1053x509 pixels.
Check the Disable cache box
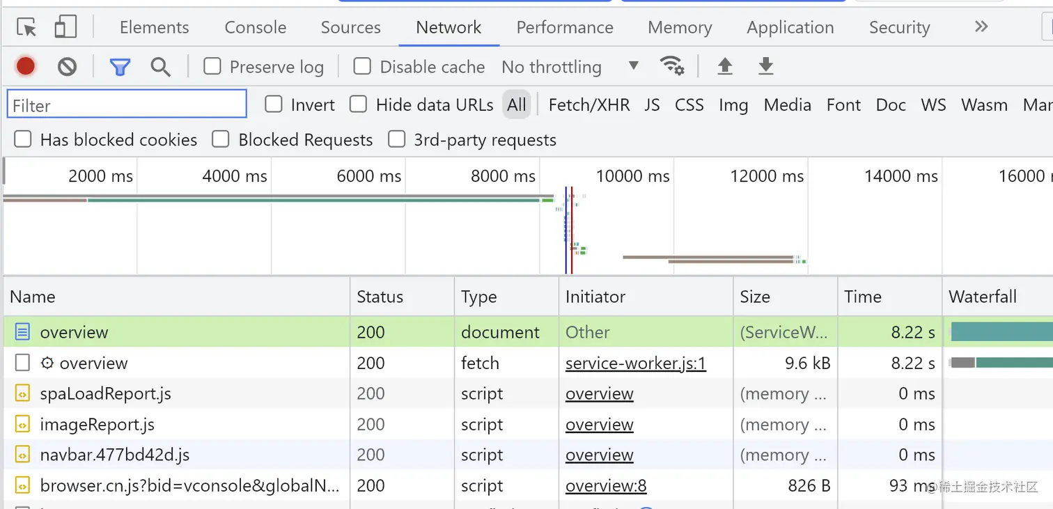362,67
